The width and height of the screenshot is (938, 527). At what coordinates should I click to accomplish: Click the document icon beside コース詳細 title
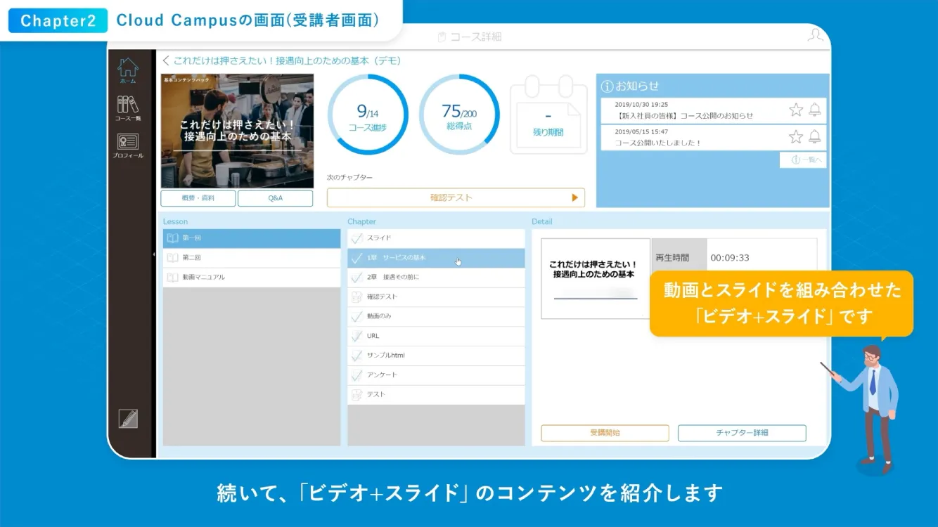[x=442, y=37]
